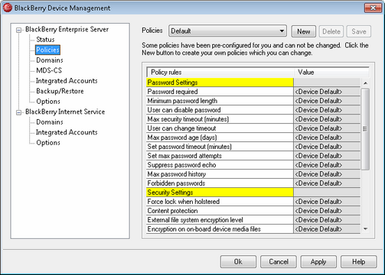Viewport: 385px width, 275px height.
Task: Select Domains under BlackBerry Enterprise Server
Action: click(50, 60)
